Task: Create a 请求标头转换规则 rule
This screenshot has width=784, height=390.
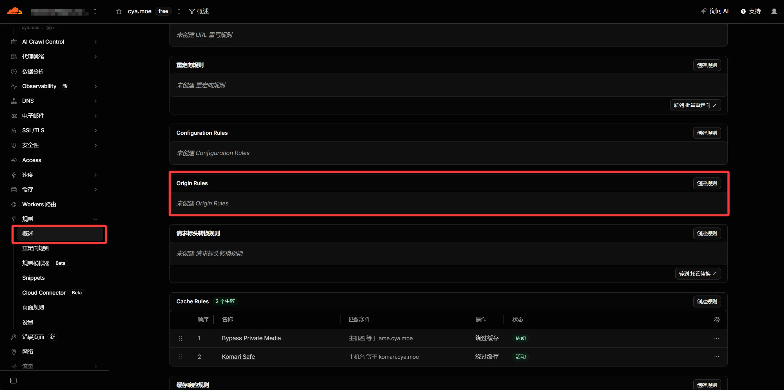Action: (x=707, y=233)
